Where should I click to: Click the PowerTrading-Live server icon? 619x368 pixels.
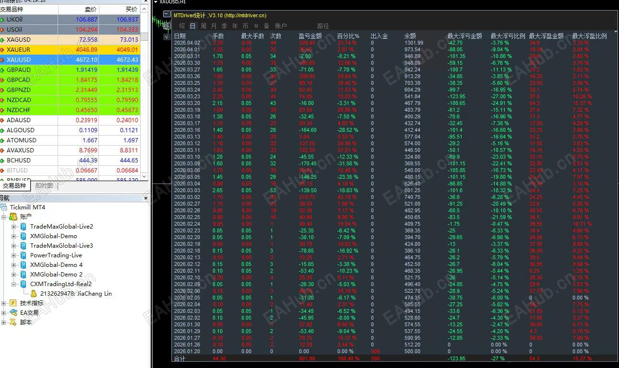(x=23, y=255)
